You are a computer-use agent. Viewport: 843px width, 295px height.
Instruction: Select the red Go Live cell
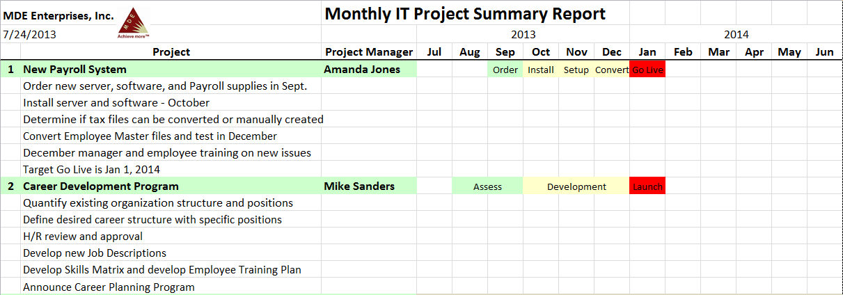(647, 70)
